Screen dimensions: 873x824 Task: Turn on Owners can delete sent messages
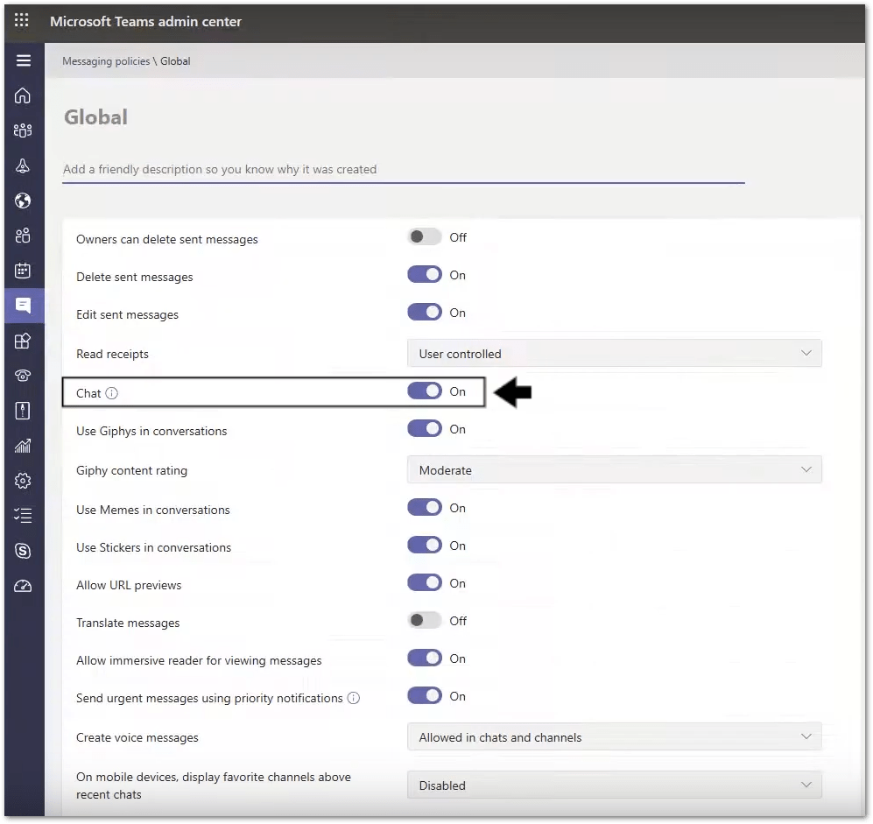click(425, 237)
